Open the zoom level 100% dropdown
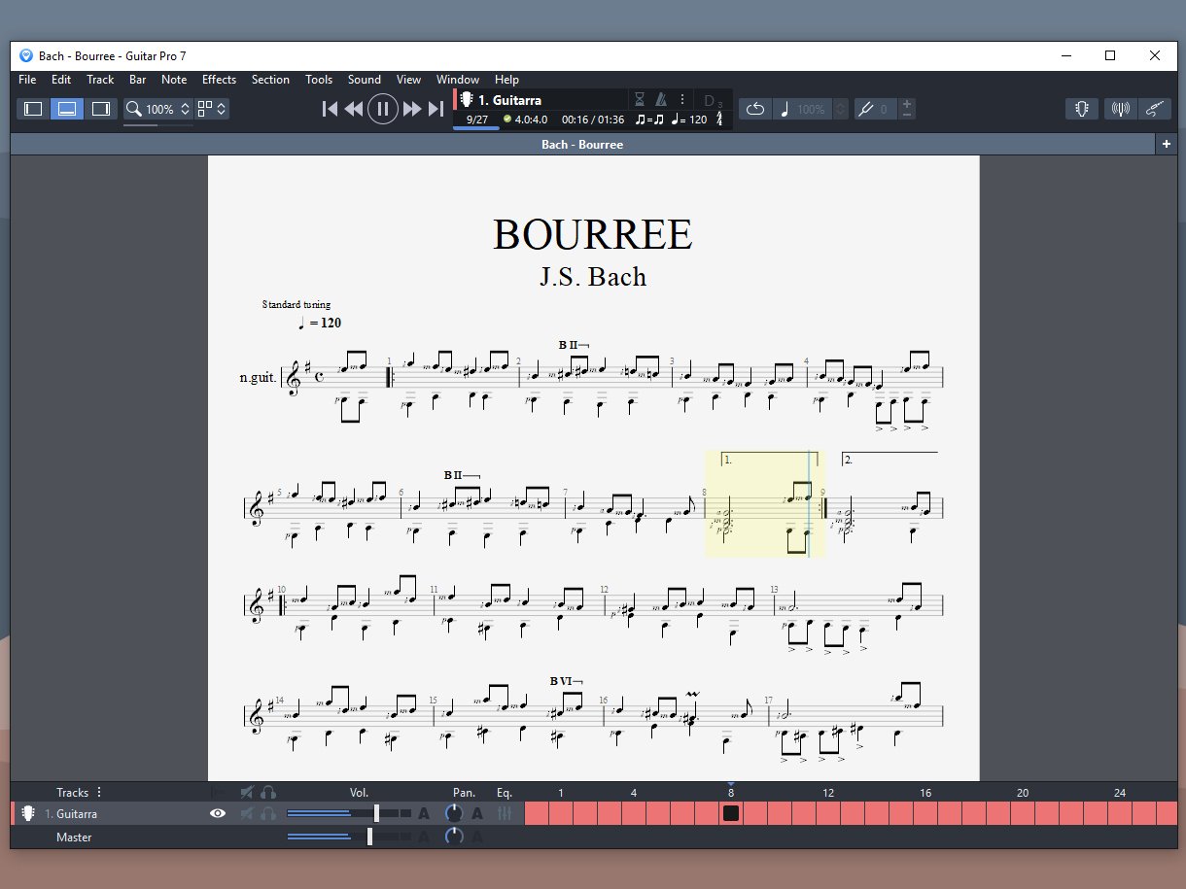 [x=157, y=109]
